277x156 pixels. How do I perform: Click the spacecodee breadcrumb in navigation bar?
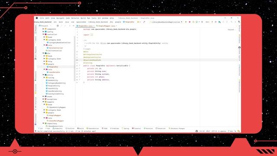[x=81, y=22]
